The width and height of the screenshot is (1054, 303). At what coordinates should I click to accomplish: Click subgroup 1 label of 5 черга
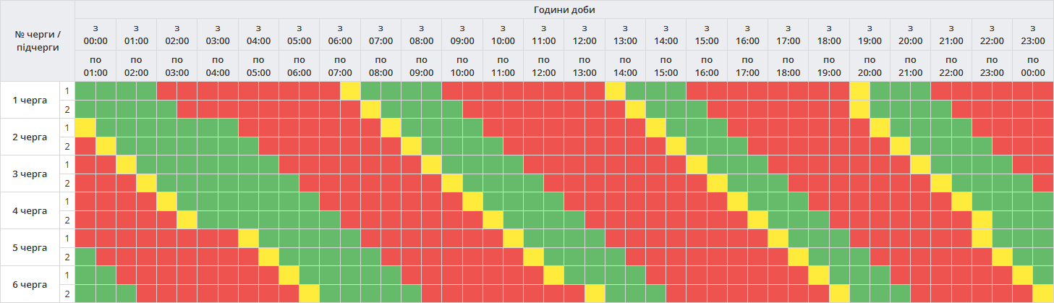67,238
